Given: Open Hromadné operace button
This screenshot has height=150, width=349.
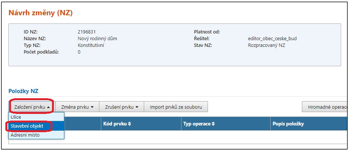Looking at the screenshot, I should (x=326, y=107).
